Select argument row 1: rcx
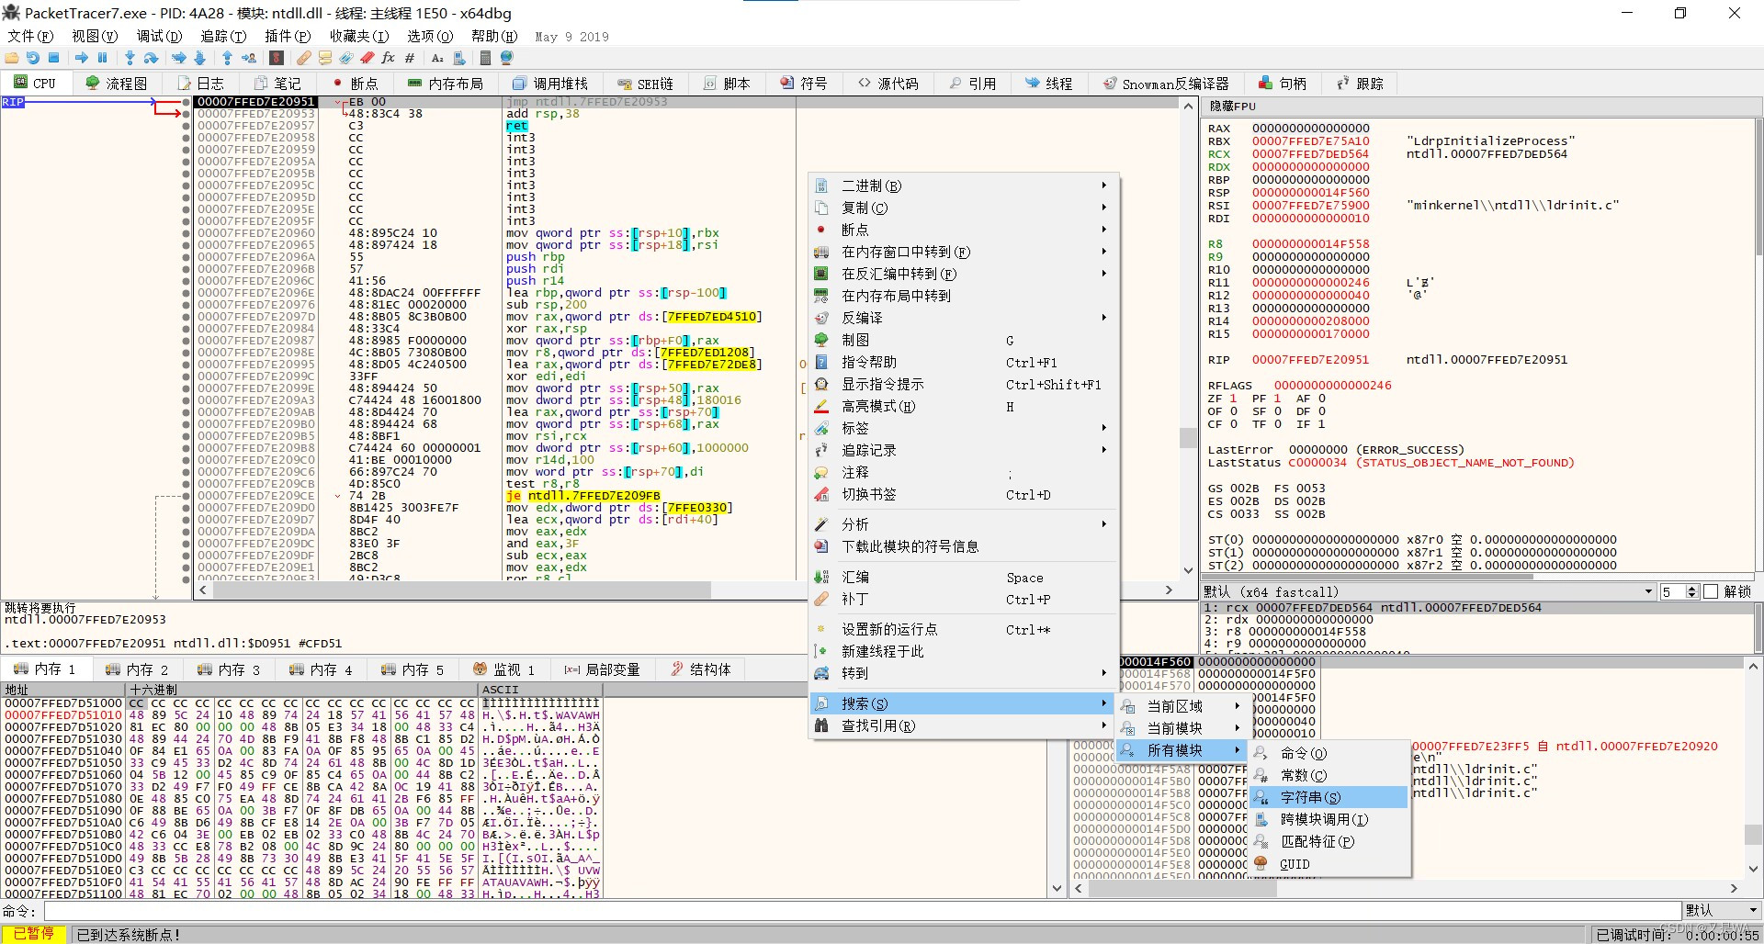 (x=1476, y=608)
